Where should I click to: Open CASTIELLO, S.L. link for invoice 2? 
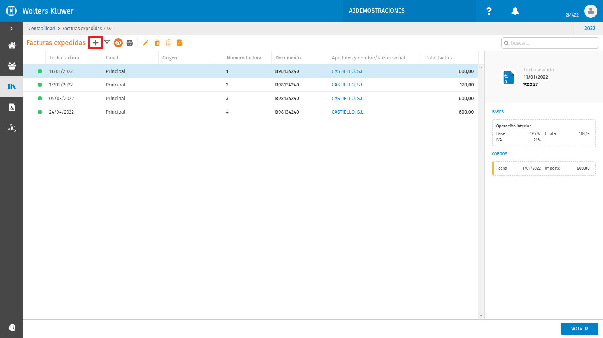point(348,85)
